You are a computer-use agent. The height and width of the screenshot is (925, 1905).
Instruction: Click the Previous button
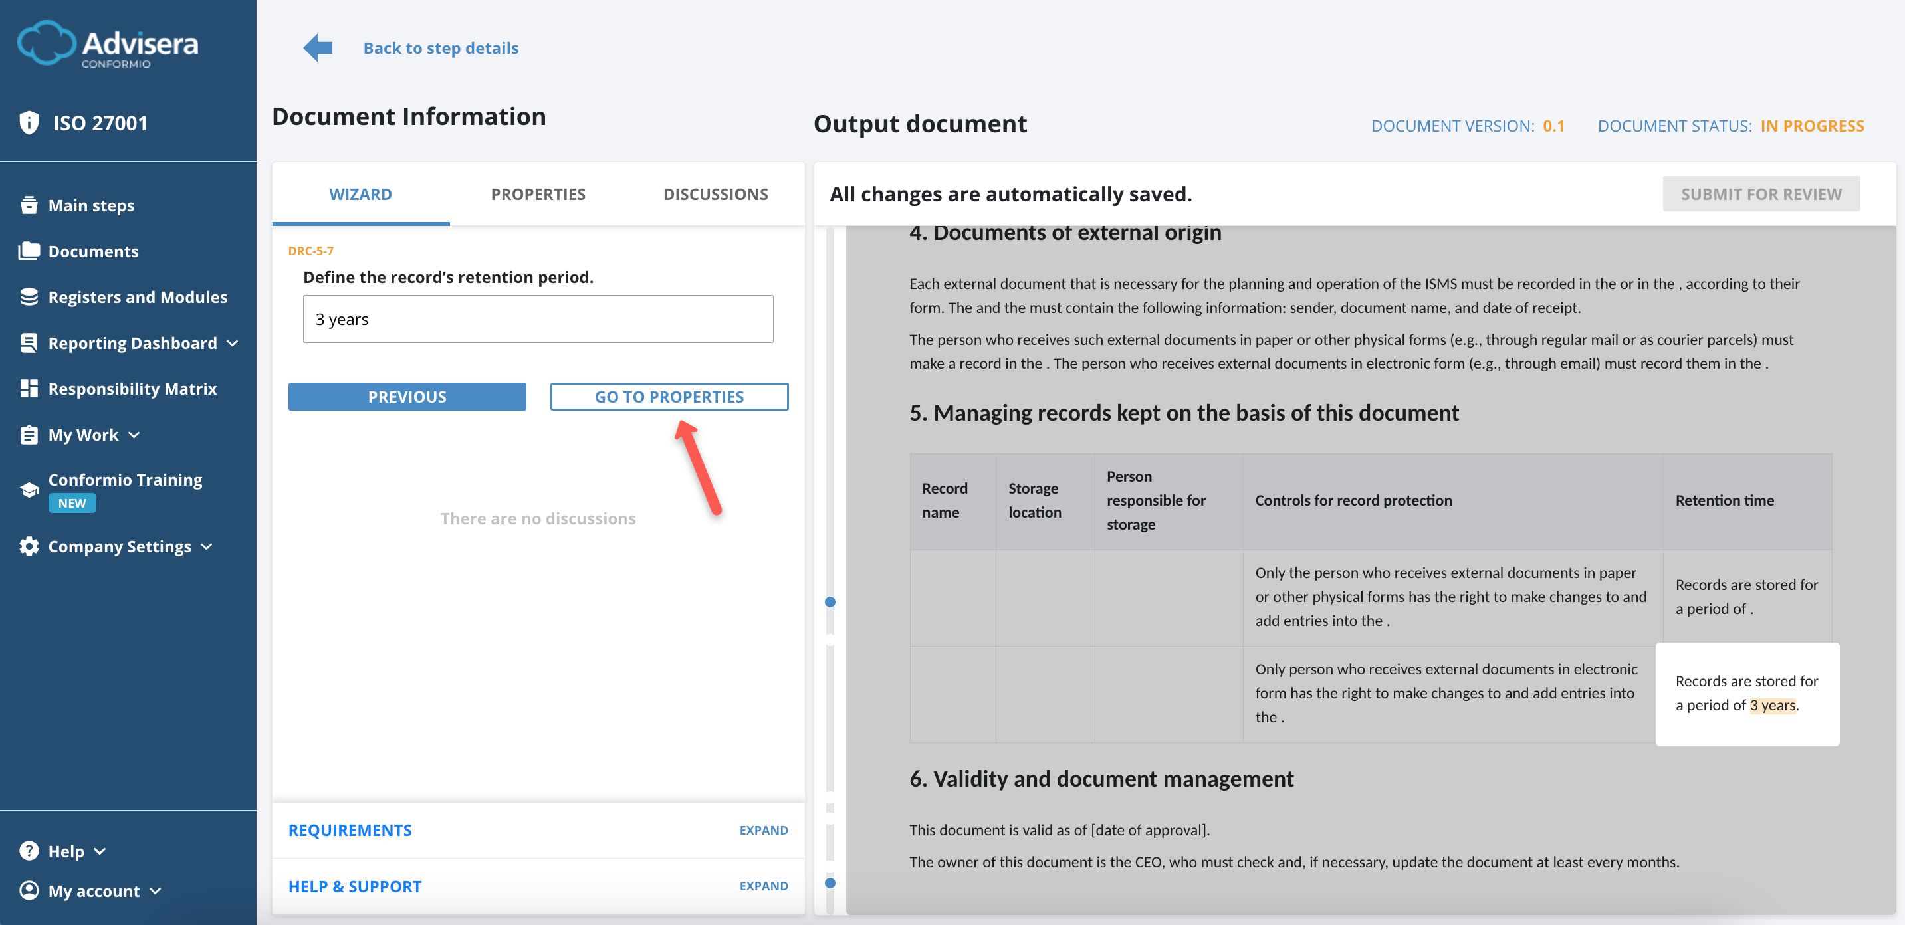click(407, 396)
